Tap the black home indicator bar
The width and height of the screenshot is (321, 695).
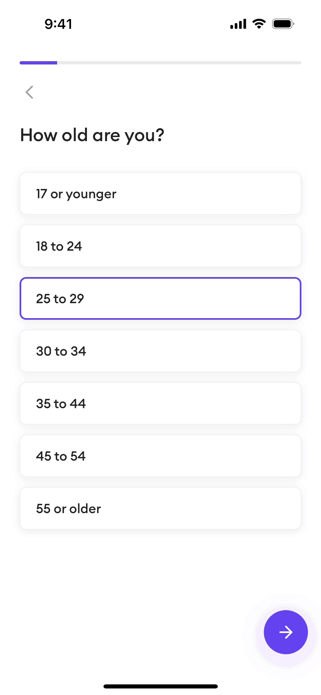160,686
